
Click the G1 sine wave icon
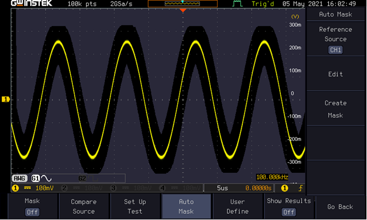46,179
